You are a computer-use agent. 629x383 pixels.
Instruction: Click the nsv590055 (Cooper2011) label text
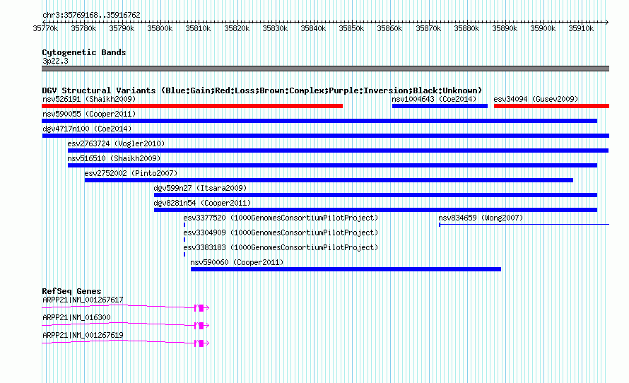click(89, 114)
